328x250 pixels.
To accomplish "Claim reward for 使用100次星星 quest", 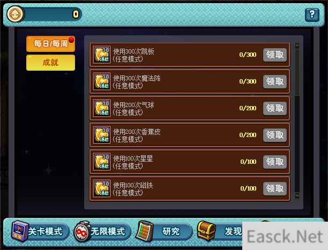I will pyautogui.click(x=274, y=162).
